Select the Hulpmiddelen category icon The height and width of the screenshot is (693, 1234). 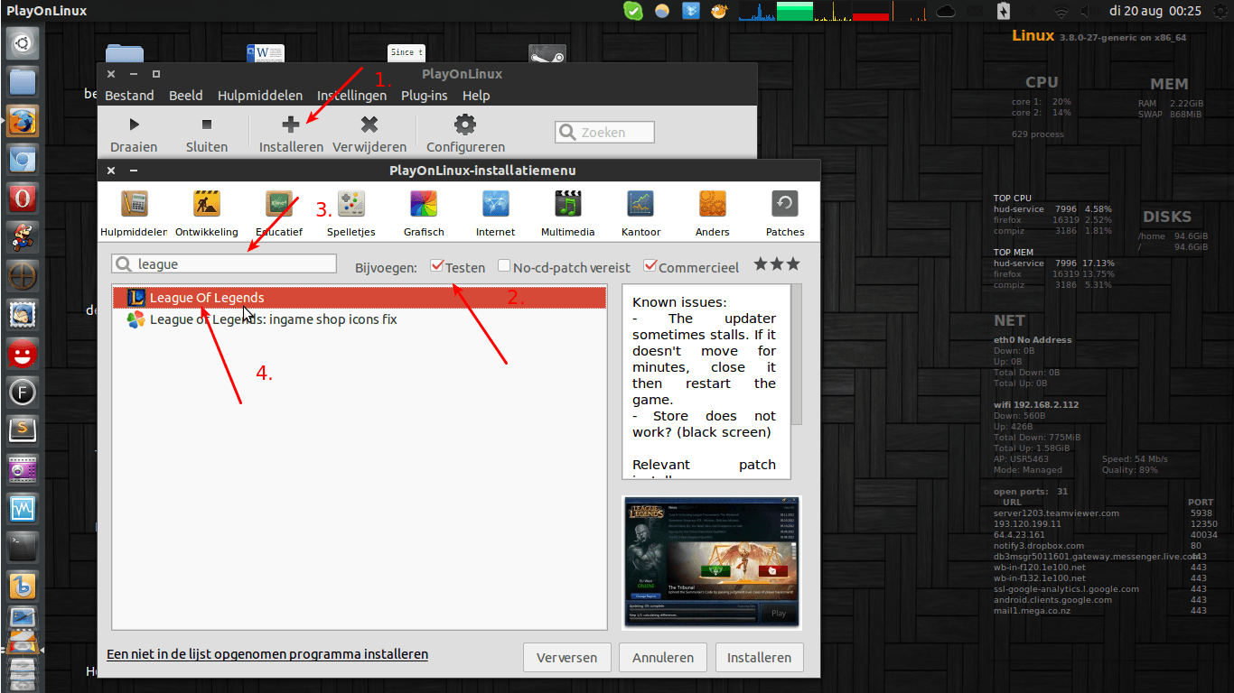click(x=135, y=204)
